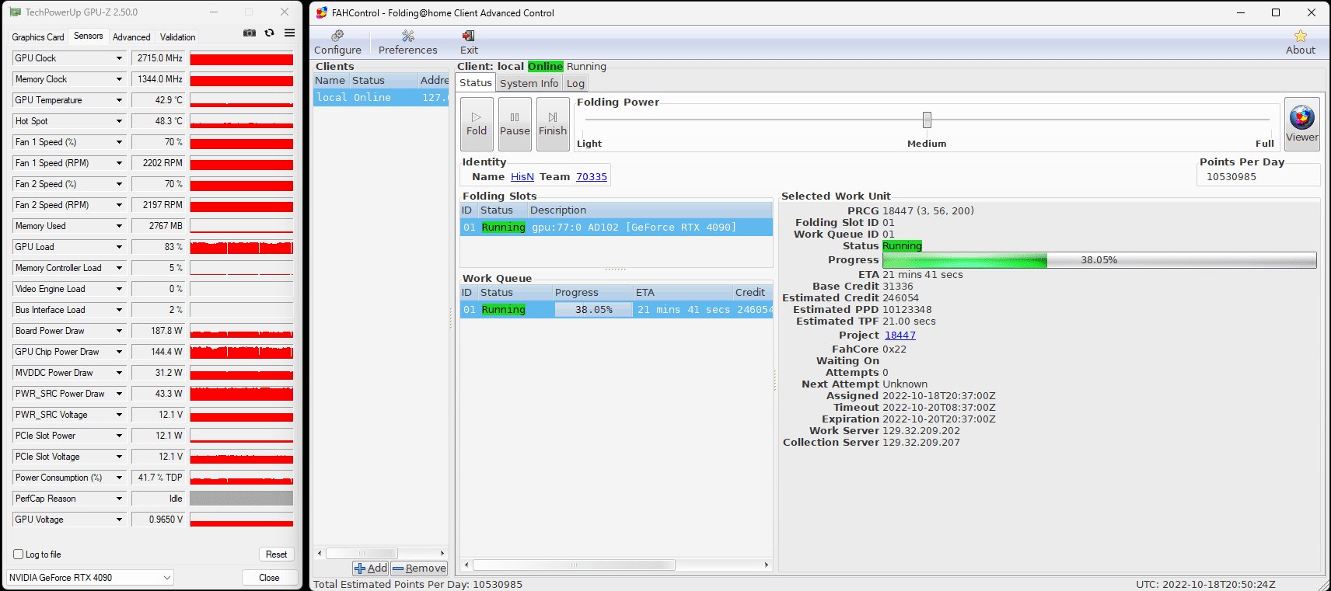
Task: Click clients list horizontal scrollbar
Action: (x=381, y=553)
